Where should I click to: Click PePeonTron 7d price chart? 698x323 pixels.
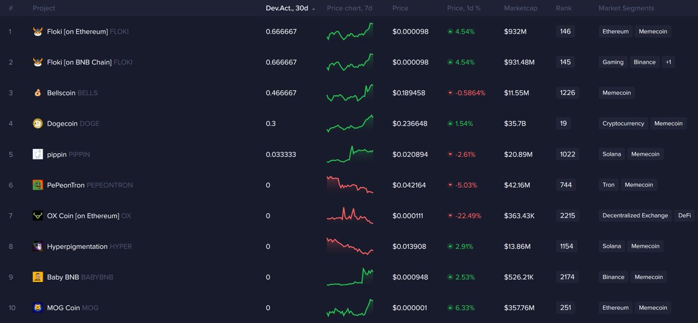(x=350, y=184)
